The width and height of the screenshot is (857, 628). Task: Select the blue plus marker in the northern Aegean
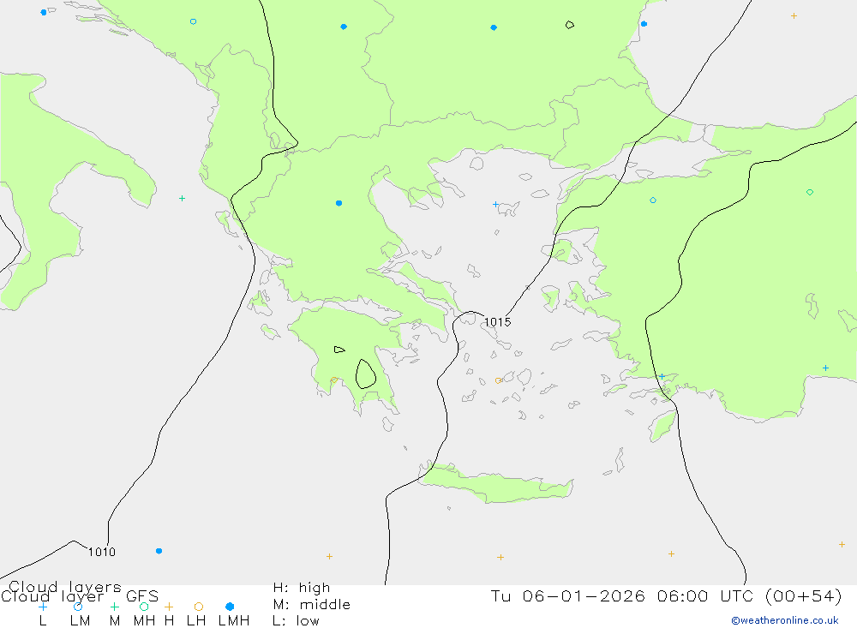[x=495, y=205]
